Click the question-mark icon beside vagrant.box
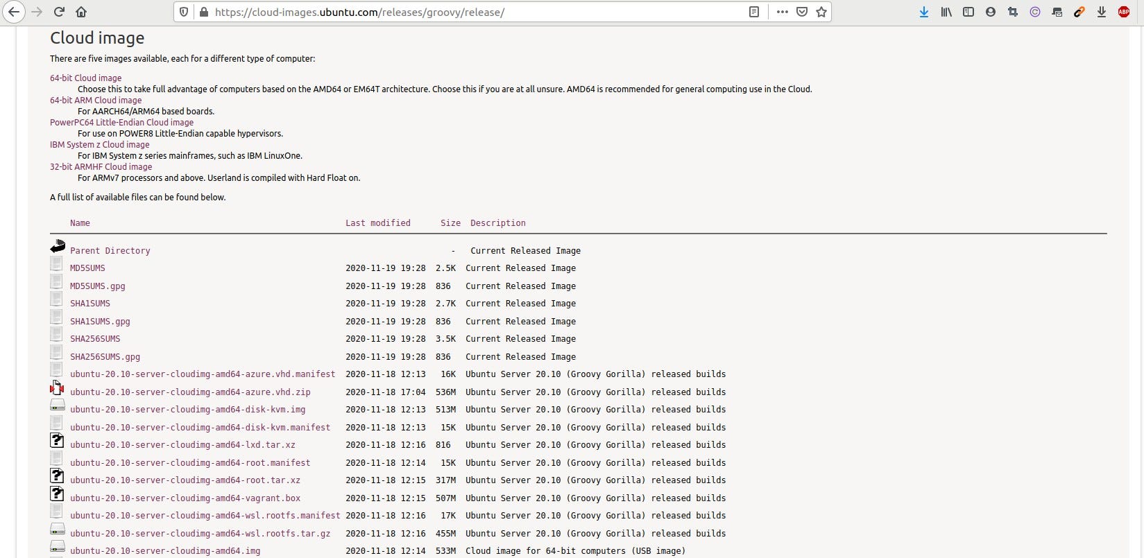 point(57,494)
